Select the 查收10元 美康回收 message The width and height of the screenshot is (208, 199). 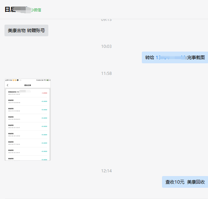coord(185,182)
